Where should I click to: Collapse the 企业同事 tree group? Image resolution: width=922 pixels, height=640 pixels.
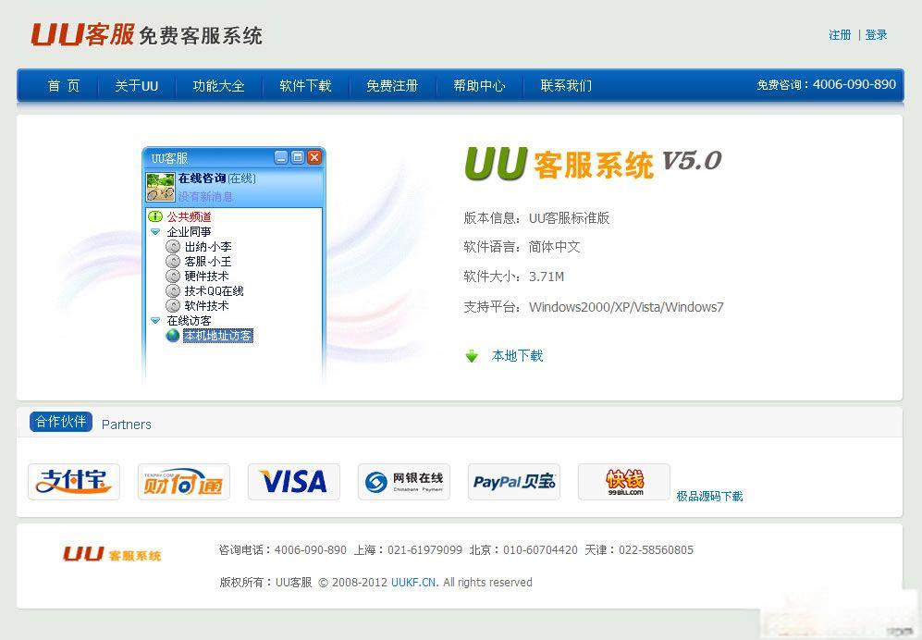pos(155,232)
